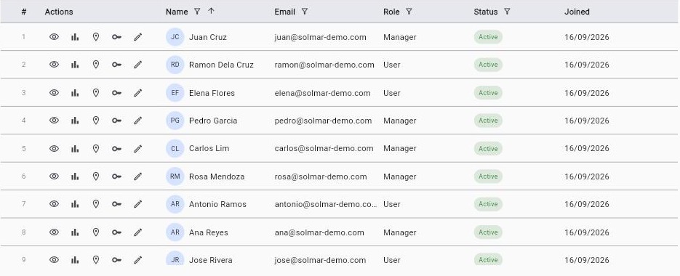Click key icon in Jose Rivera row
This screenshot has width=680, height=276.
point(116,261)
